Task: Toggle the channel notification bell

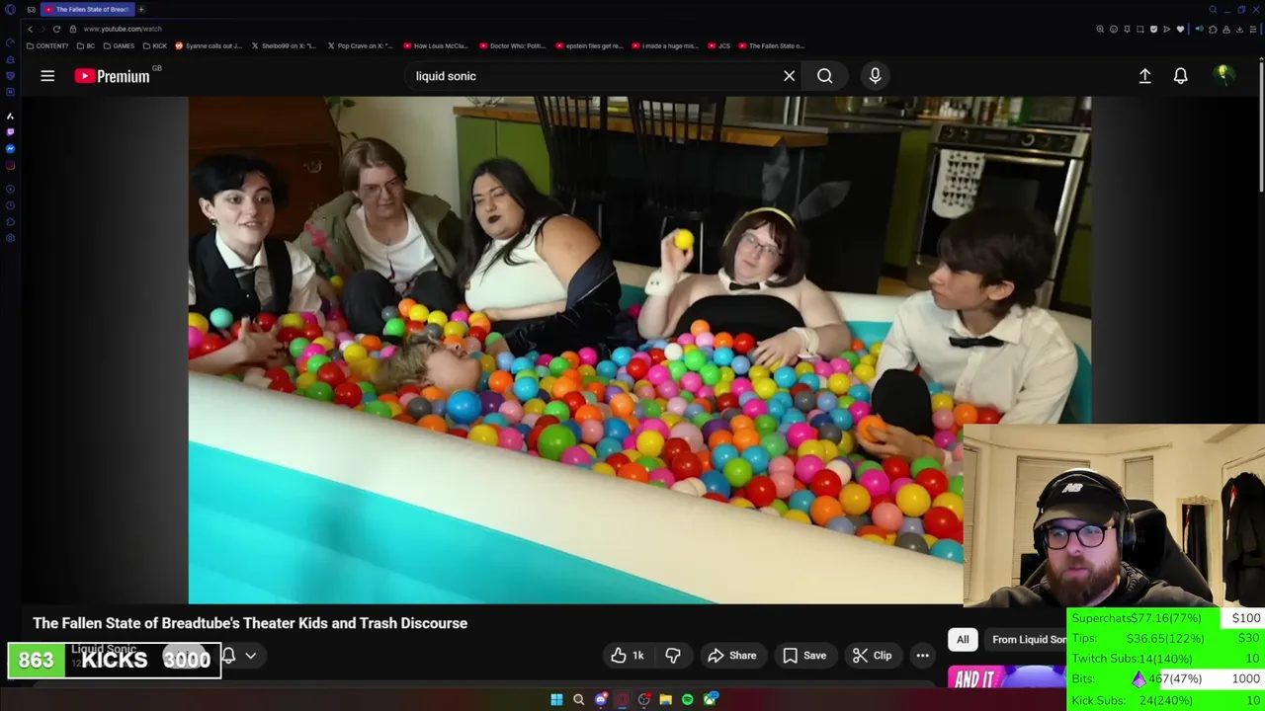Action: coord(229,656)
